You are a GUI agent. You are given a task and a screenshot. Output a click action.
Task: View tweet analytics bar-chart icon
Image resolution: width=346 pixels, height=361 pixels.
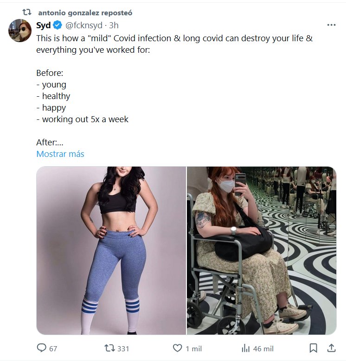[x=246, y=348]
